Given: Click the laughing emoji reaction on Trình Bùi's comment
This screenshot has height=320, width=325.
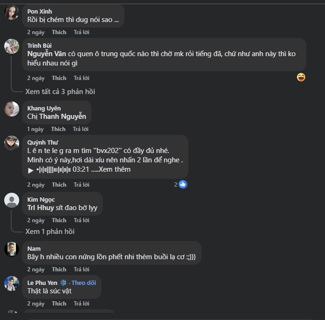Looking at the screenshot, I should 301,77.
